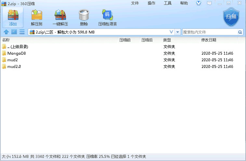This screenshot has height=161, width=246.
Task: Open the 帮助 menu
Action: [184, 3]
